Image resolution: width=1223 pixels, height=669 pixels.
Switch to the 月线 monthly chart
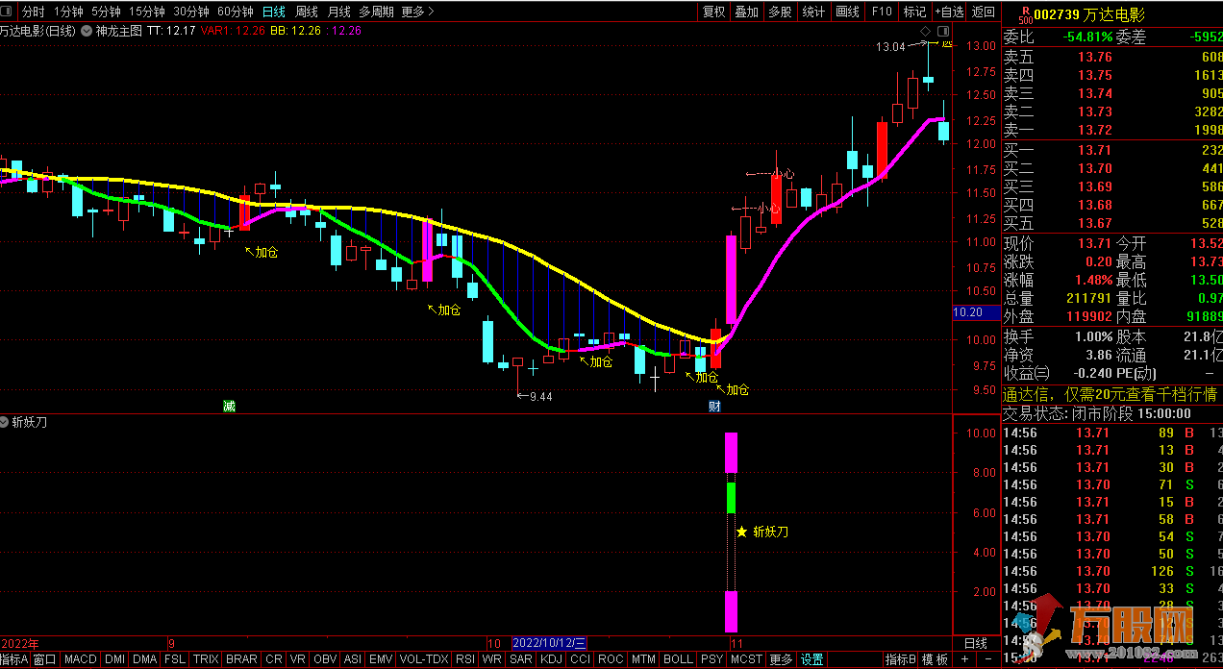point(338,12)
